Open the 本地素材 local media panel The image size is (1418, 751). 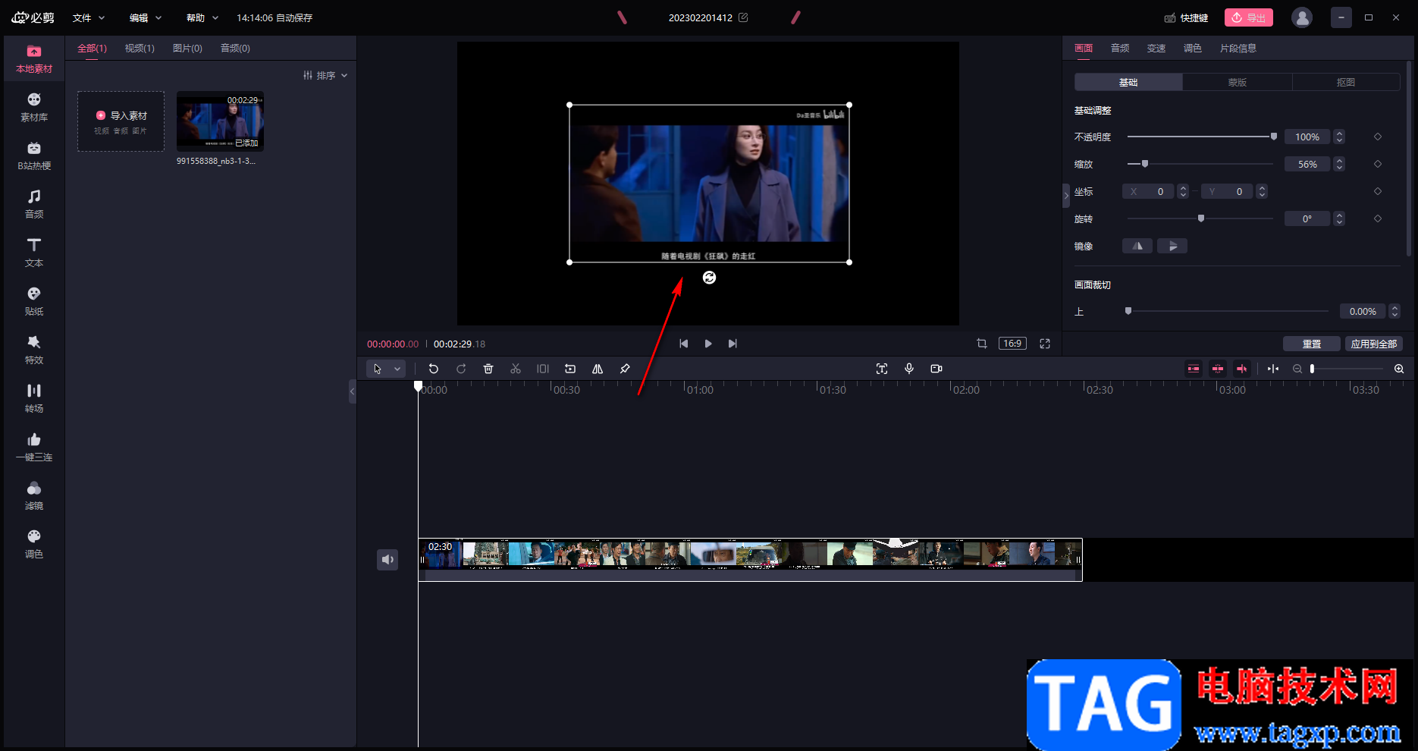coord(34,59)
